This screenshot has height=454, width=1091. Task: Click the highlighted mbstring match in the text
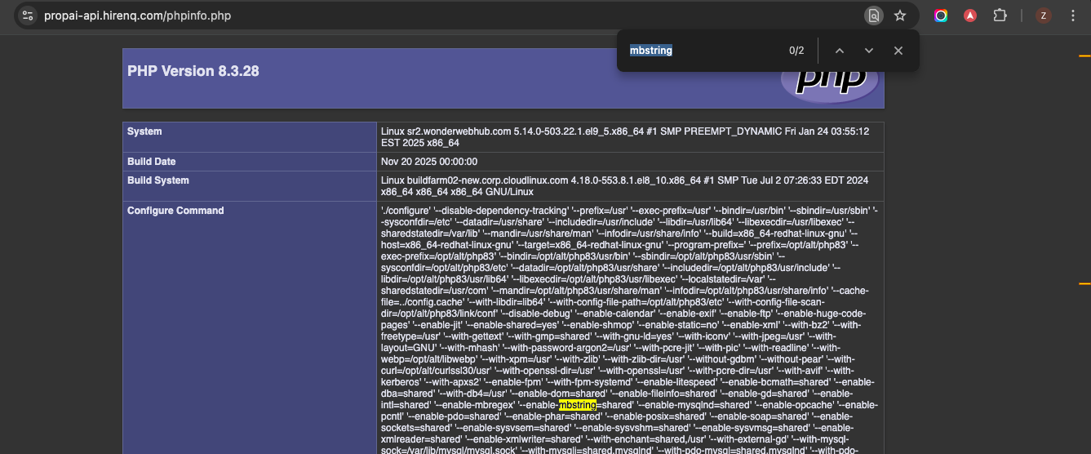click(578, 405)
